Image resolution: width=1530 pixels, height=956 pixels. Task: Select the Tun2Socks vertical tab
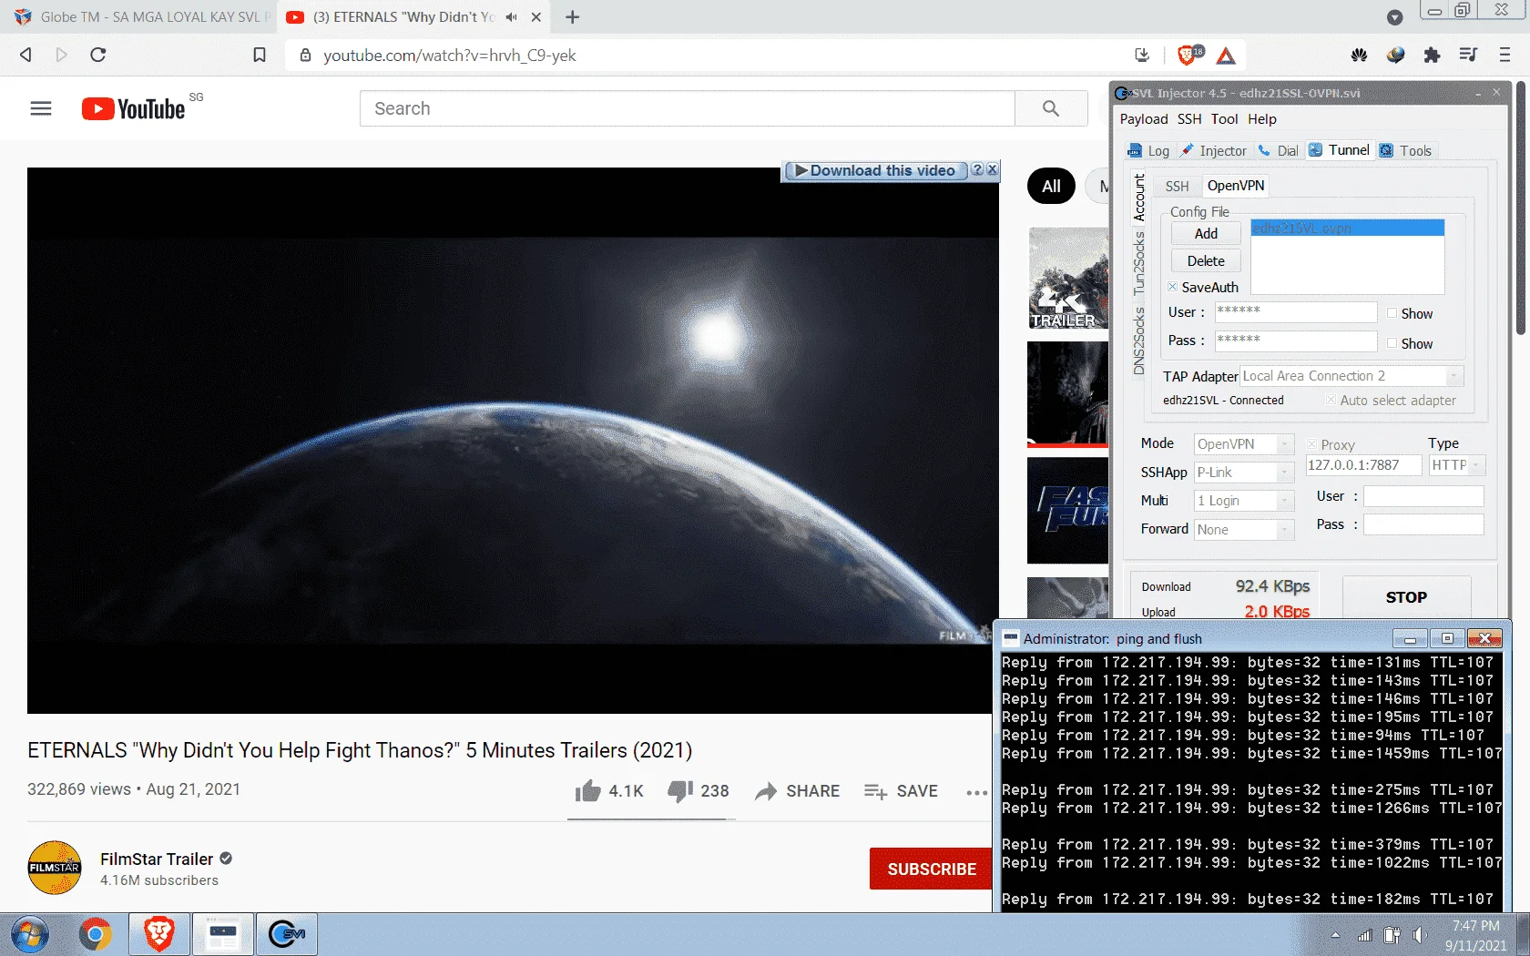click(1138, 264)
